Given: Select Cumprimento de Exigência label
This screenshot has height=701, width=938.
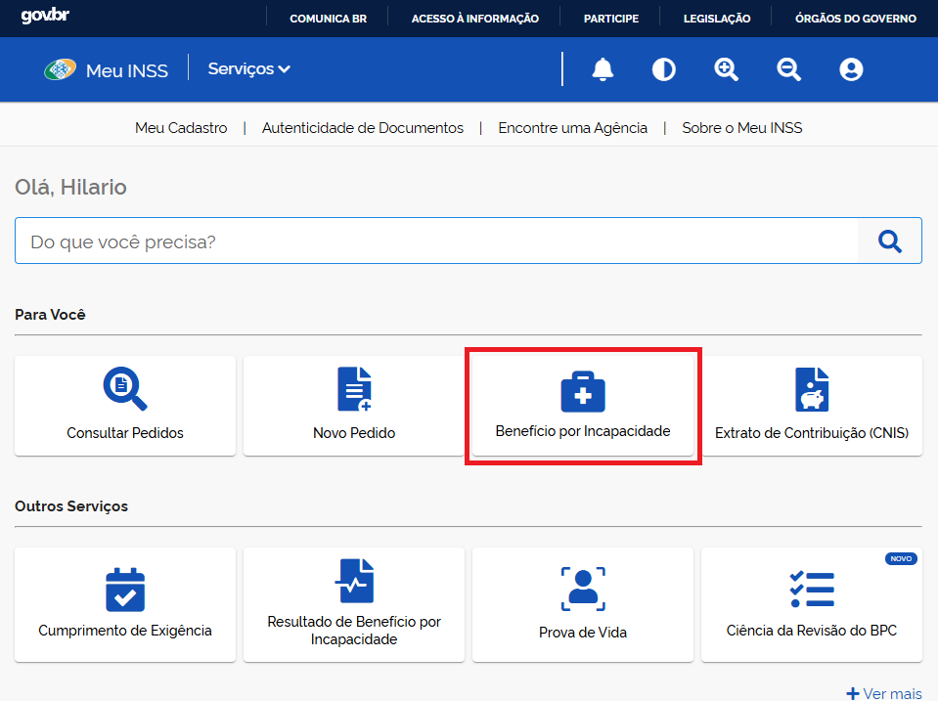Looking at the screenshot, I should pos(125,631).
